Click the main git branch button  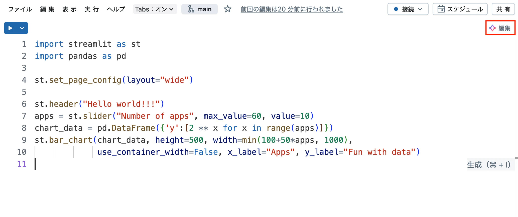(x=199, y=9)
